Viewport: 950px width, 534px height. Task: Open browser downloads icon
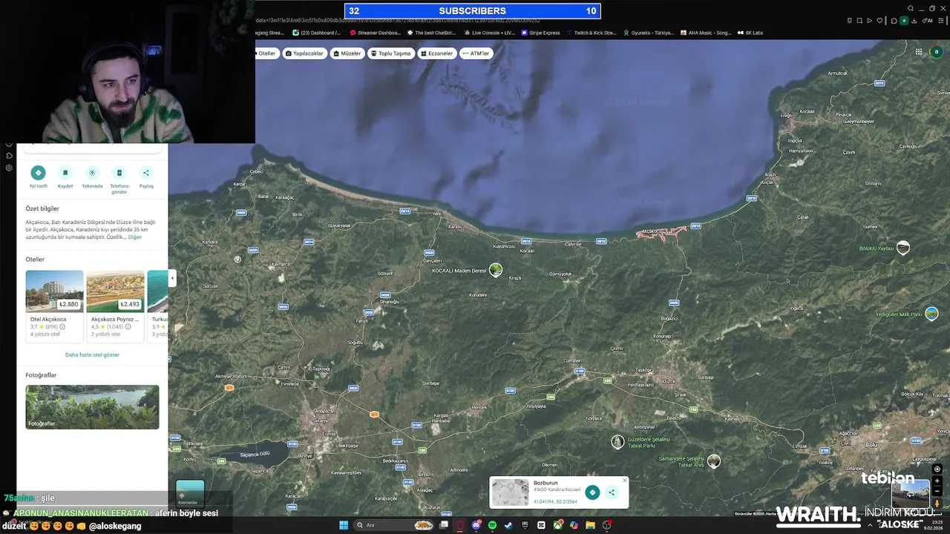pyautogui.click(x=914, y=21)
